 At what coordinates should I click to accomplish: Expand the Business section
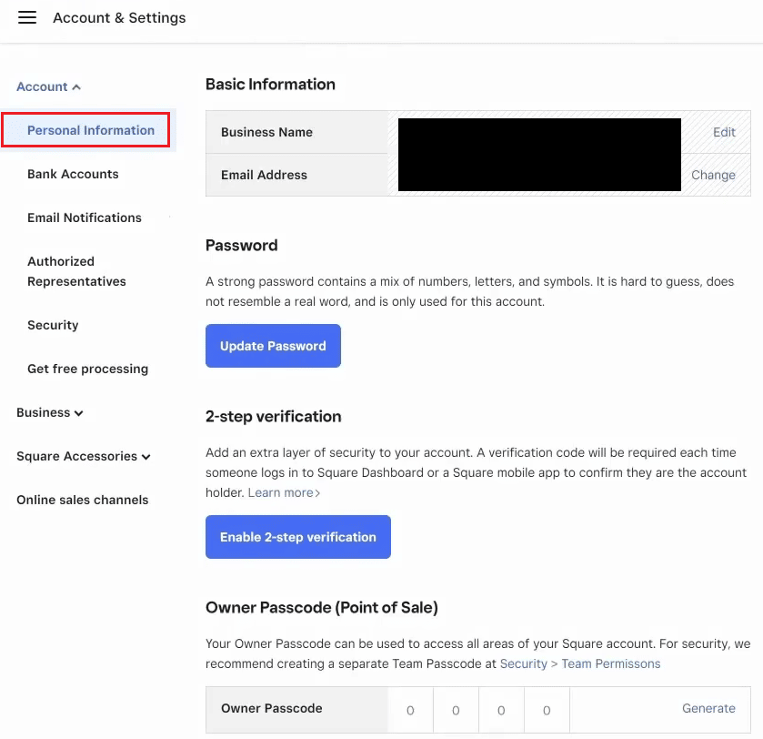click(50, 412)
